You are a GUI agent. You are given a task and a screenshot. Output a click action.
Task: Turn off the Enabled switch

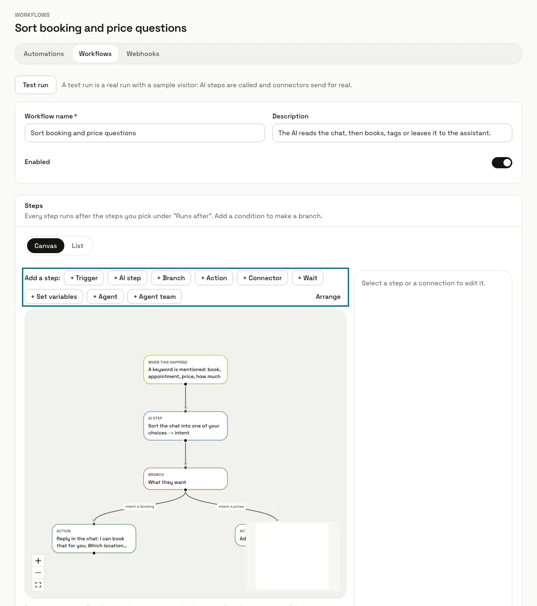(502, 163)
